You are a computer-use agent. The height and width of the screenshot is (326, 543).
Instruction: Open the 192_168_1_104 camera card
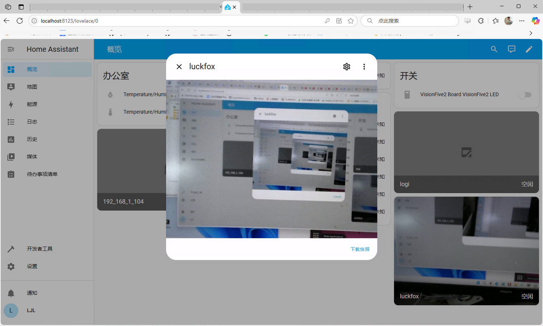132,169
